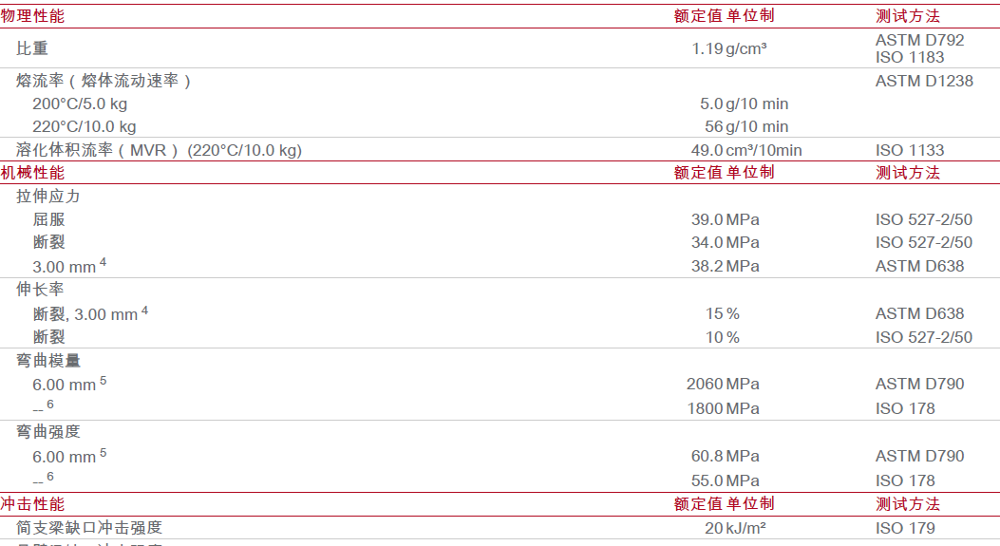Click the ISO 1133 test method
This screenshot has width=1000, height=546.
point(910,151)
